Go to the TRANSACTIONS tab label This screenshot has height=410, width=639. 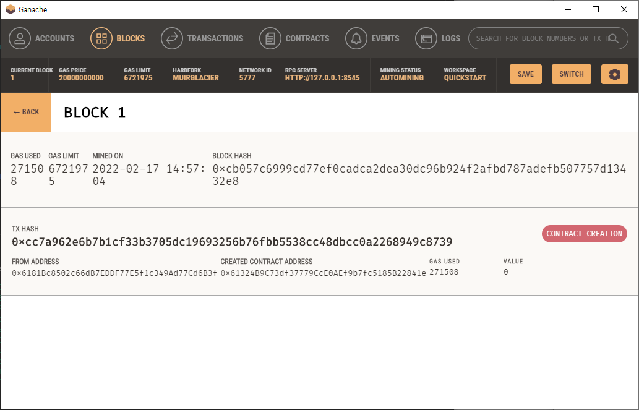(215, 38)
